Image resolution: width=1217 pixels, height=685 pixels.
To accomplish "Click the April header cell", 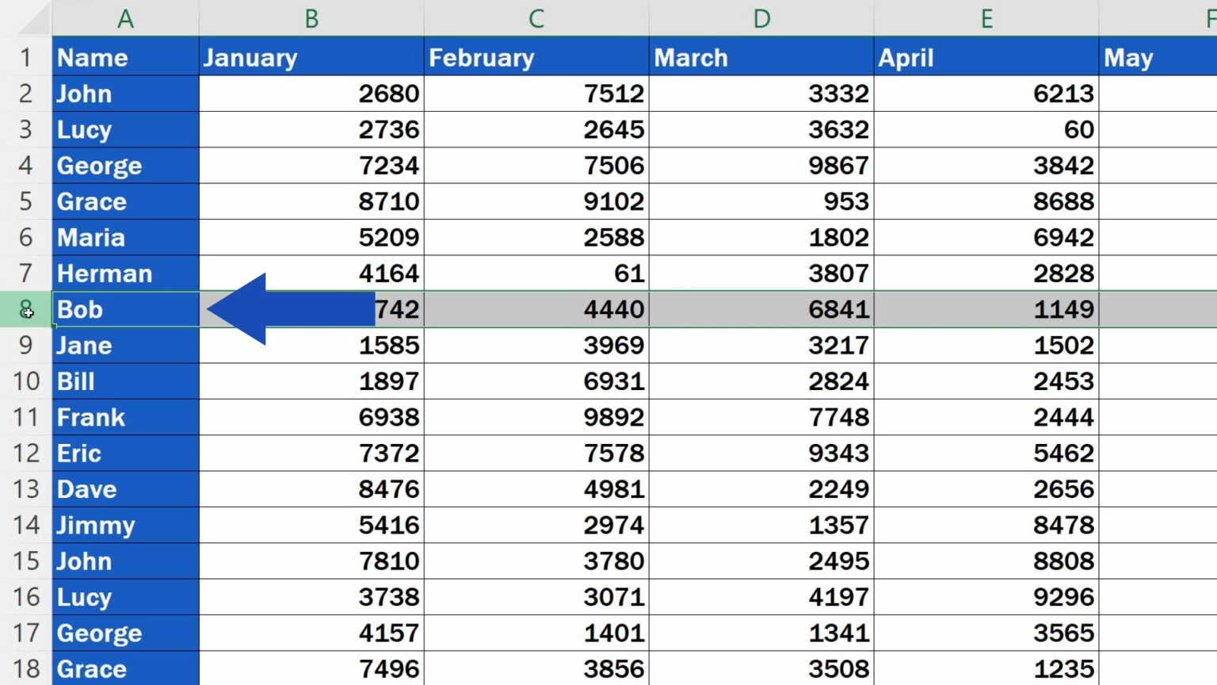I will (x=986, y=58).
